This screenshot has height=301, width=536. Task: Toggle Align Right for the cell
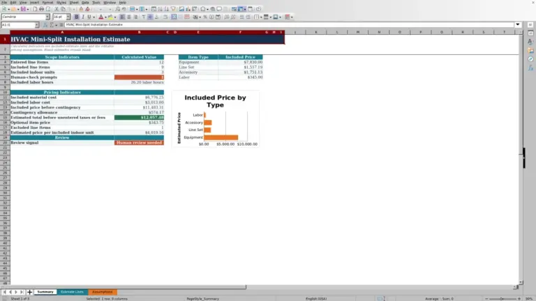[135, 17]
